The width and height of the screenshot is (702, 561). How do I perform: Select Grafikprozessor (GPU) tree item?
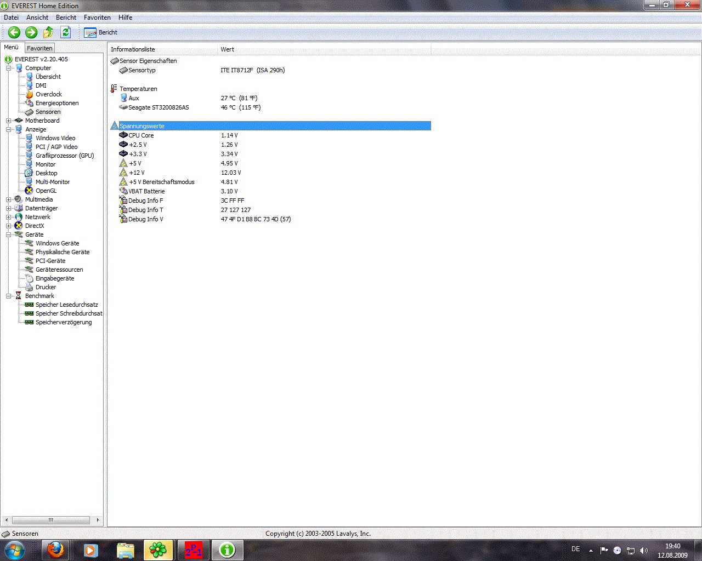65,156
